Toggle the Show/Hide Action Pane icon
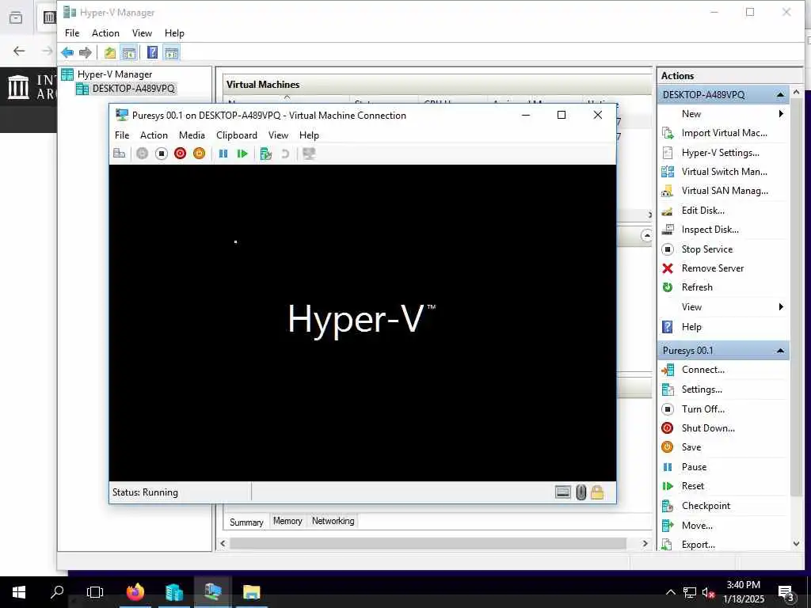 (171, 52)
